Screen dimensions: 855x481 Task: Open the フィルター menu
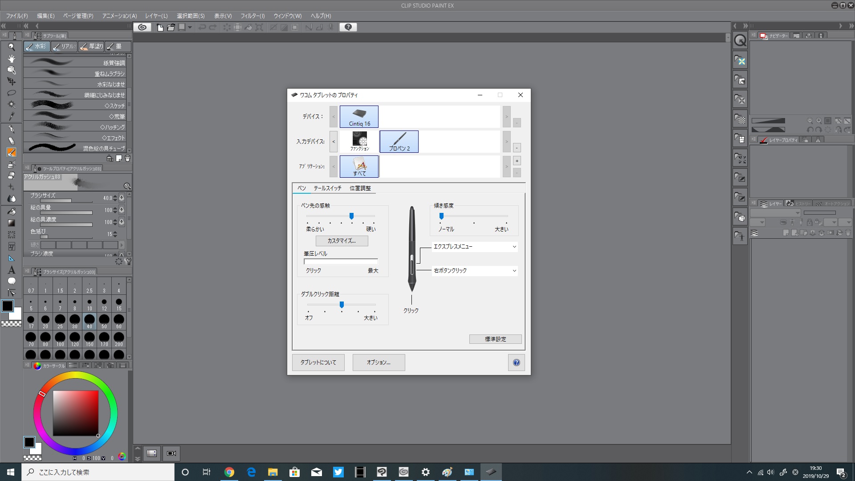[252, 16]
